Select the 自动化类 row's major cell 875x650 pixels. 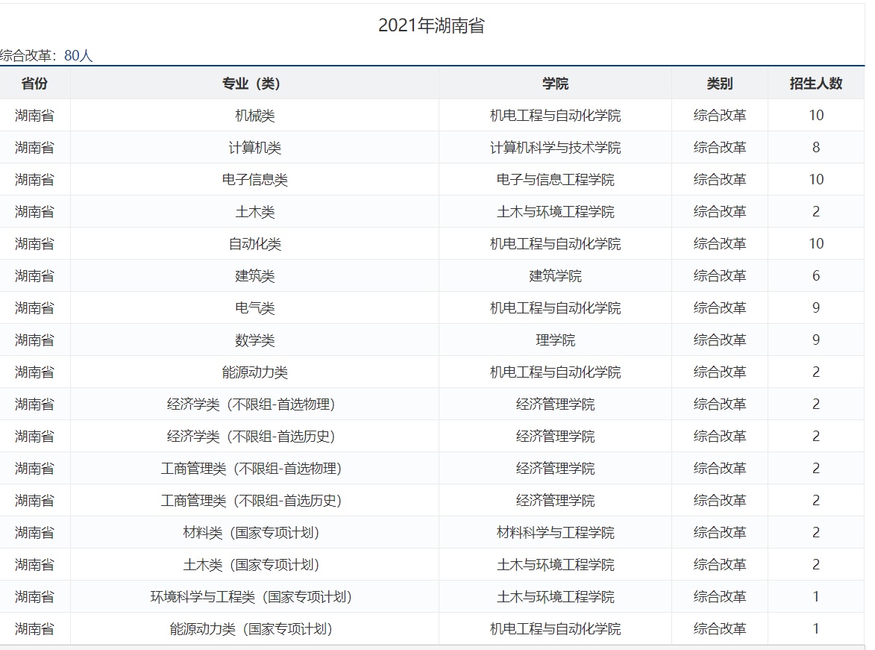point(254,244)
